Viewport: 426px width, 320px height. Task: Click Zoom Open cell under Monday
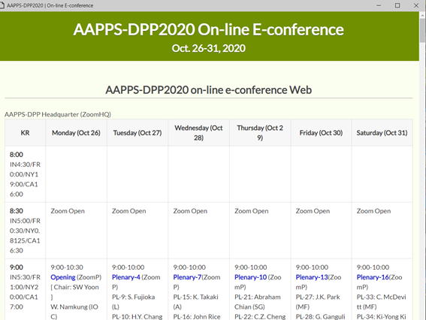pyautogui.click(x=68, y=211)
